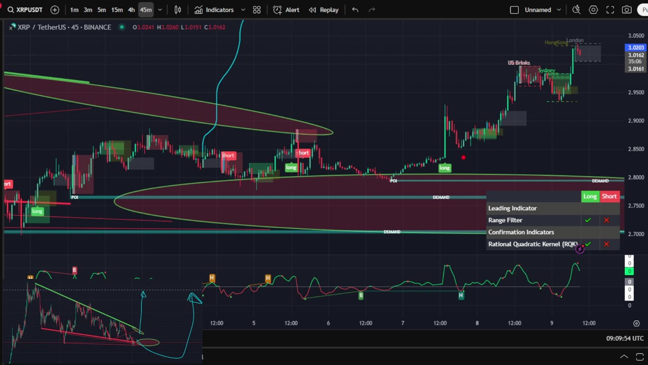The image size is (648, 365).
Task: Click the teal H marker on the oscillator
Action: coord(461,295)
